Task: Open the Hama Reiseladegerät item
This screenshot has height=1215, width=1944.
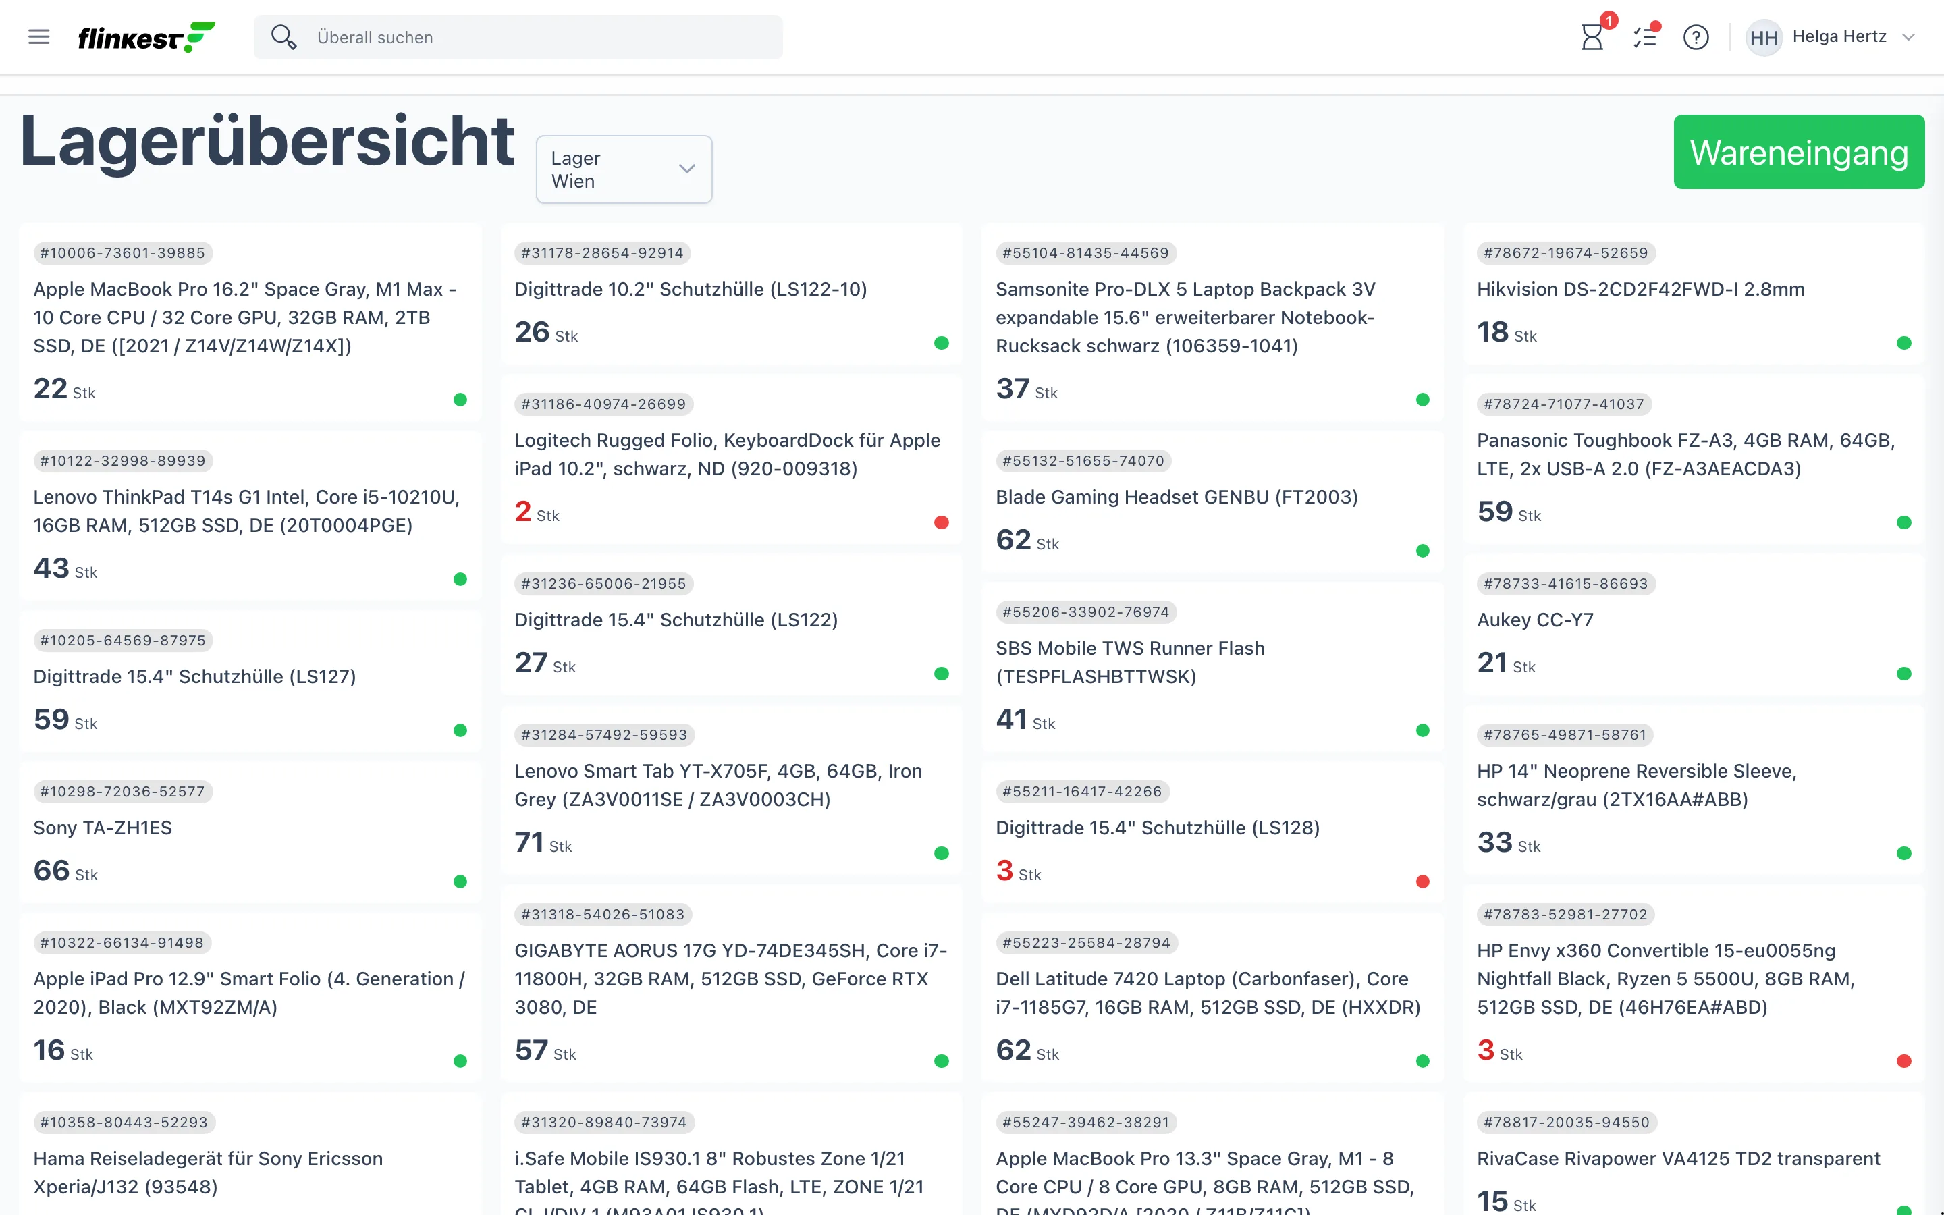Action: (x=250, y=1154)
